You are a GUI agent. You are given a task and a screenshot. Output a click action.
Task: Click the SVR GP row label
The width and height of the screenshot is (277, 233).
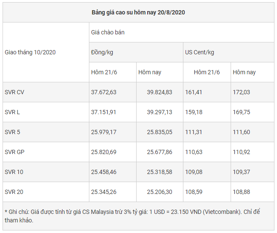point(14,152)
